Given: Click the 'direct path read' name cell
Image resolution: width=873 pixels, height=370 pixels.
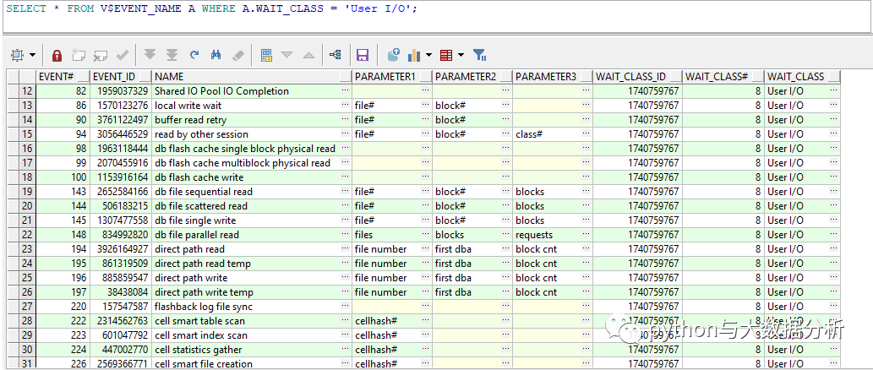Looking at the screenshot, I should pyautogui.click(x=252, y=248).
